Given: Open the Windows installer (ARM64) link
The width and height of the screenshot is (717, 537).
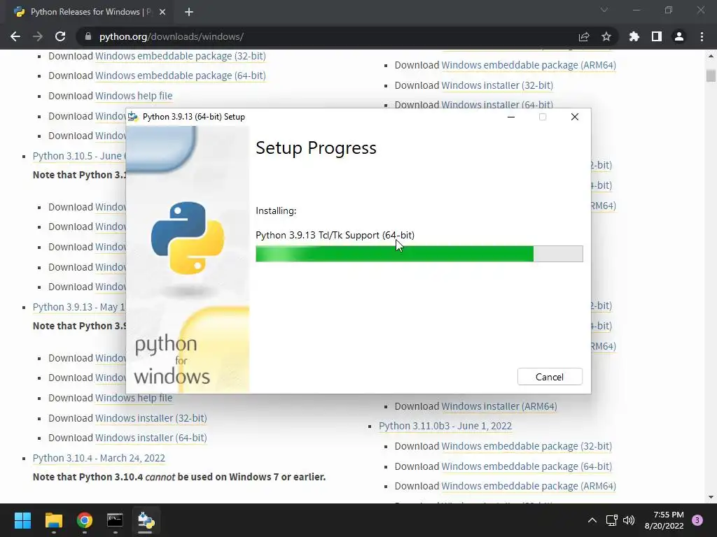Looking at the screenshot, I should coord(499,406).
